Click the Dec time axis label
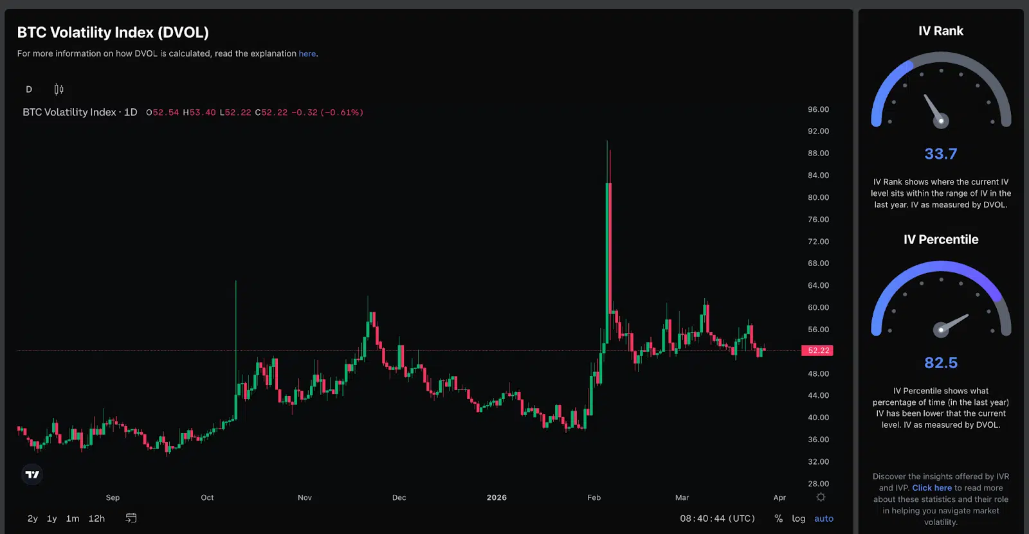The width and height of the screenshot is (1029, 534). pyautogui.click(x=399, y=497)
